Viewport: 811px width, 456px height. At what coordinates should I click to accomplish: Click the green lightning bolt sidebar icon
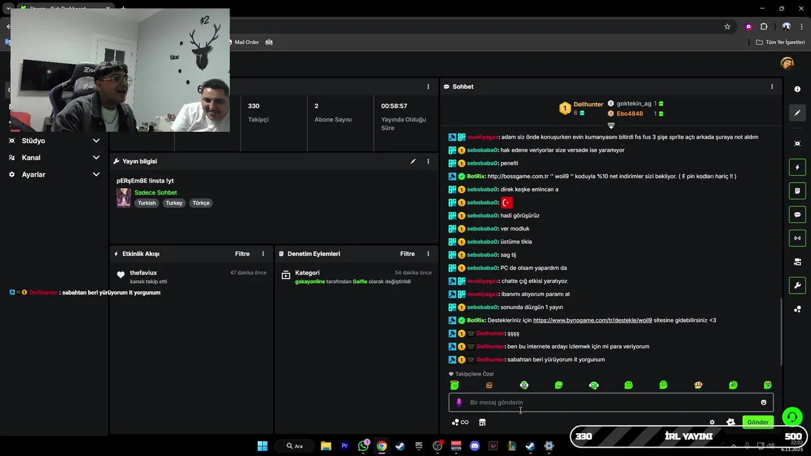point(797,167)
